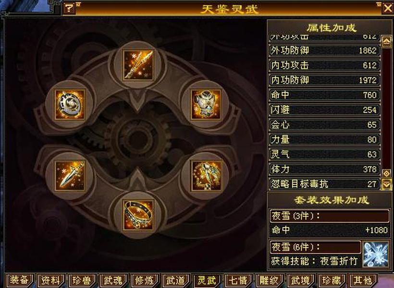Select the necklace pendant slot icon
The height and width of the screenshot is (288, 394).
coord(206,176)
